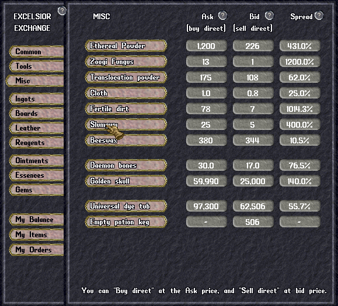The image size is (338, 306).
Task: Show My Items list
Action: click(x=37, y=234)
